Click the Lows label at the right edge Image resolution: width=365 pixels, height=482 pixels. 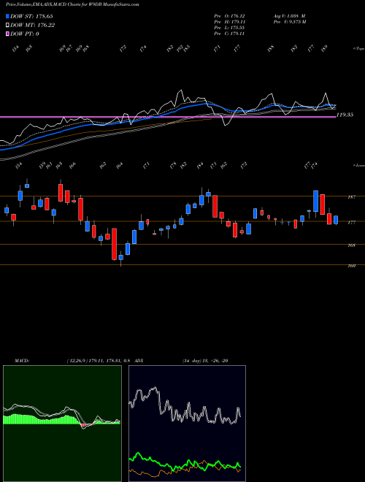[358, 165]
